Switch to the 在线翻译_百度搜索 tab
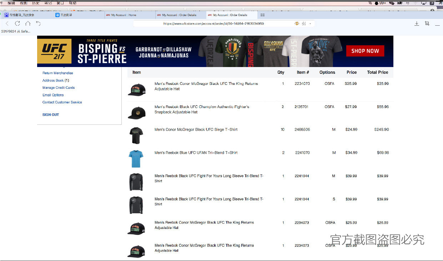This screenshot has height=261, width=443. (x=28, y=15)
